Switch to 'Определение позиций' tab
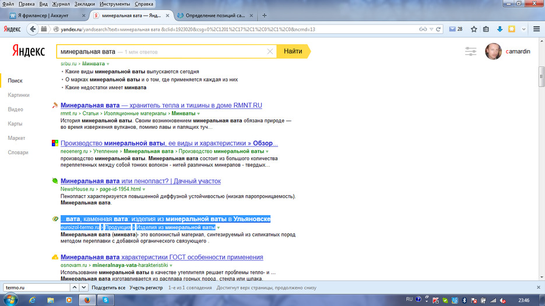545x306 pixels. (215, 15)
